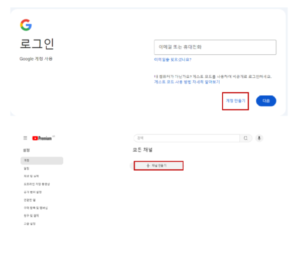Open the 이메일을 잊으셨나요? link
This screenshot has height=260, width=301.
click(x=173, y=60)
